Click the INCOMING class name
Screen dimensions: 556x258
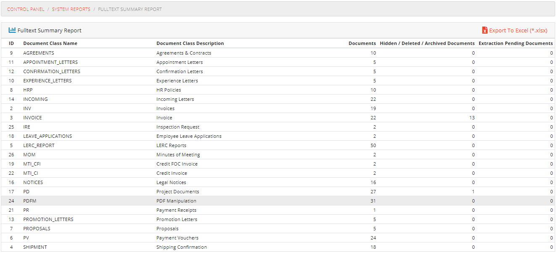[x=35, y=99]
